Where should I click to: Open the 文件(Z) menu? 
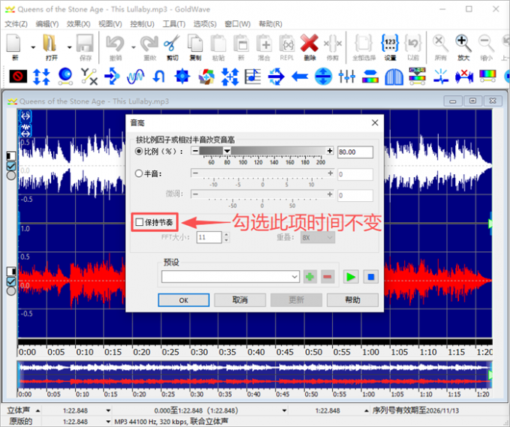16,24
